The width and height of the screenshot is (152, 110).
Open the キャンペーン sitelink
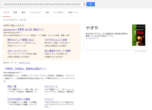51,86
